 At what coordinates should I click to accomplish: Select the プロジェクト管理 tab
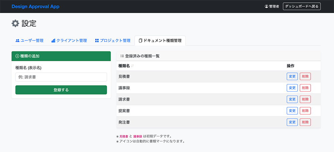[113, 40]
